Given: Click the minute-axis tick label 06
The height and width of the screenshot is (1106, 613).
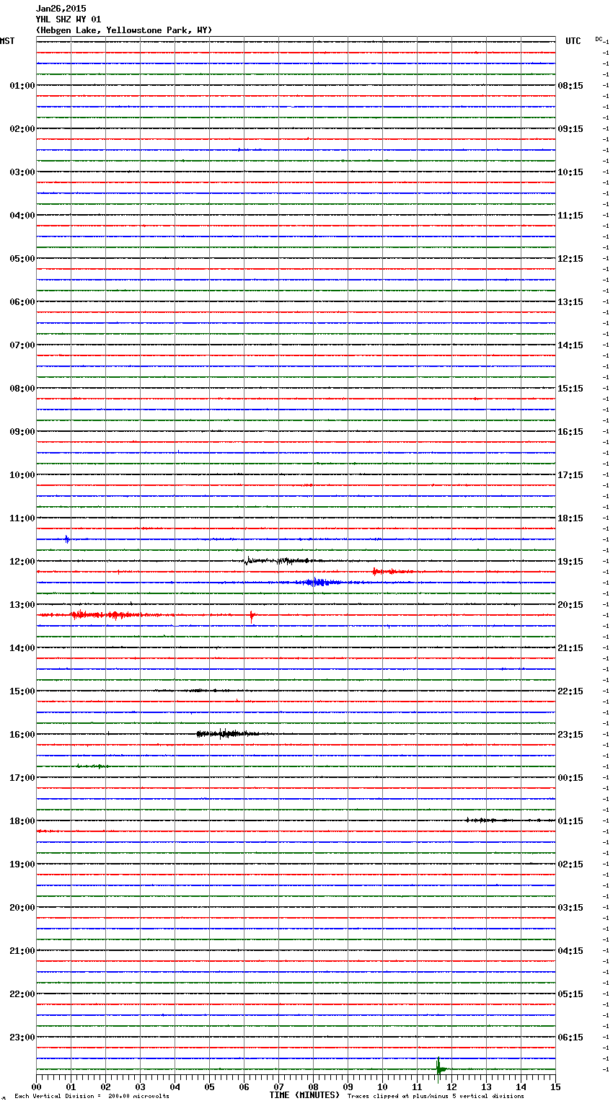Looking at the screenshot, I should pyautogui.click(x=244, y=1087).
